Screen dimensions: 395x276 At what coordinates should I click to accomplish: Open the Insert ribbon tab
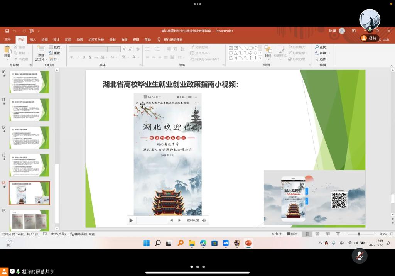click(33, 39)
